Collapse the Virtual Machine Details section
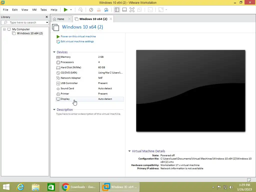 (129, 151)
